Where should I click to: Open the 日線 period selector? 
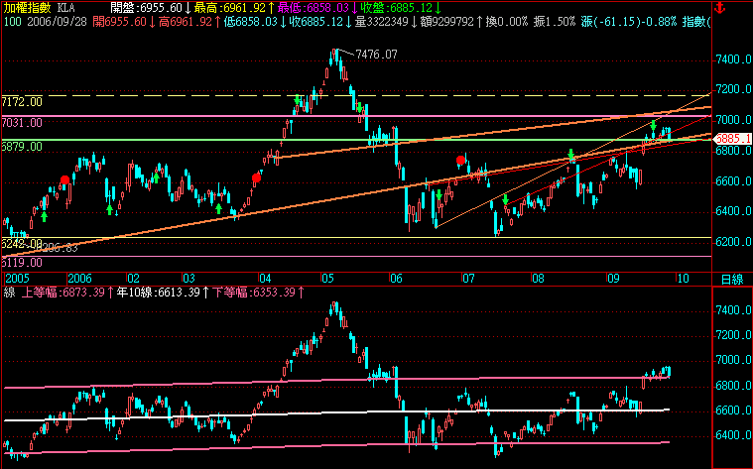click(x=731, y=279)
